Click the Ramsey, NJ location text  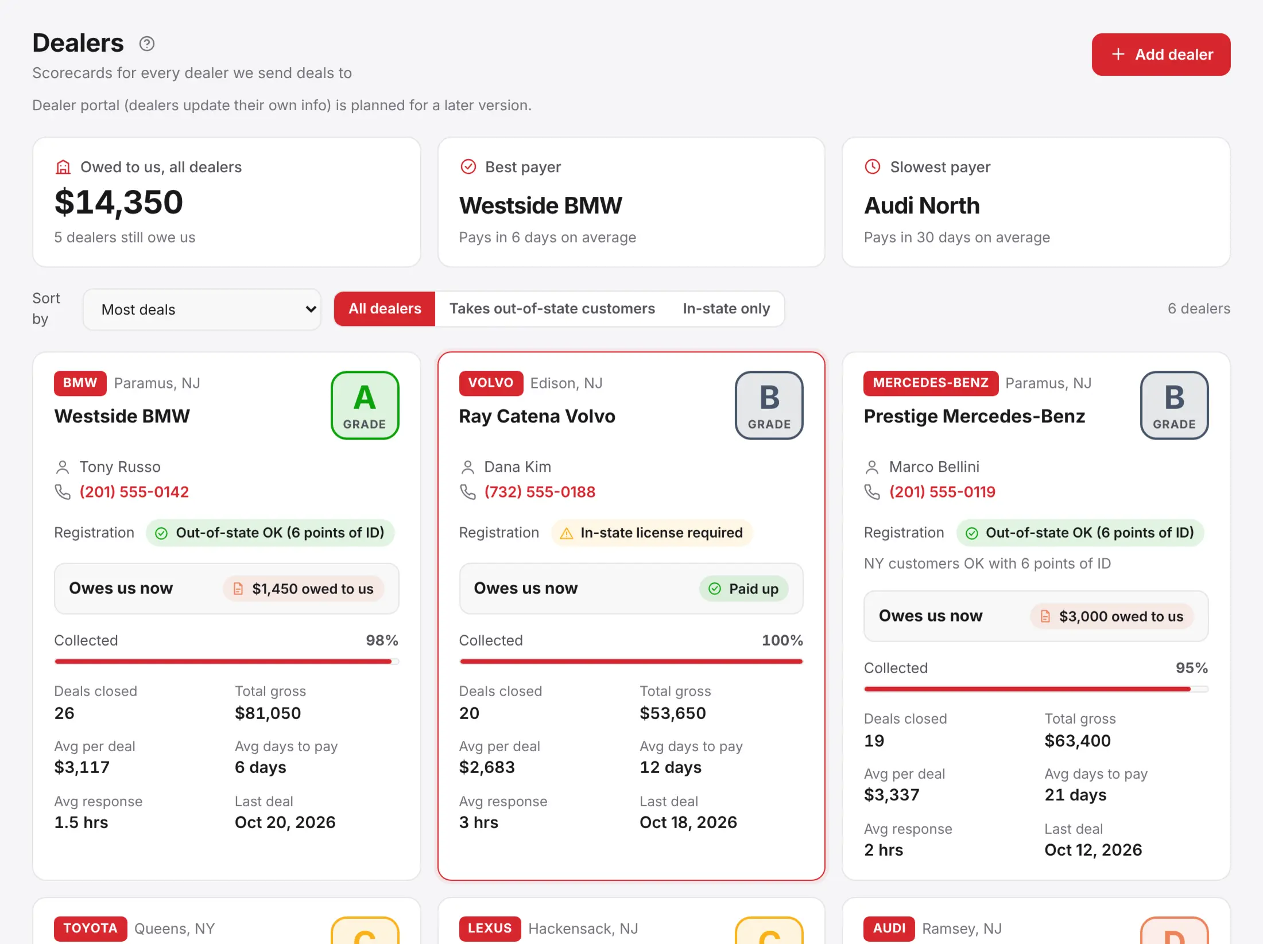[x=962, y=929]
